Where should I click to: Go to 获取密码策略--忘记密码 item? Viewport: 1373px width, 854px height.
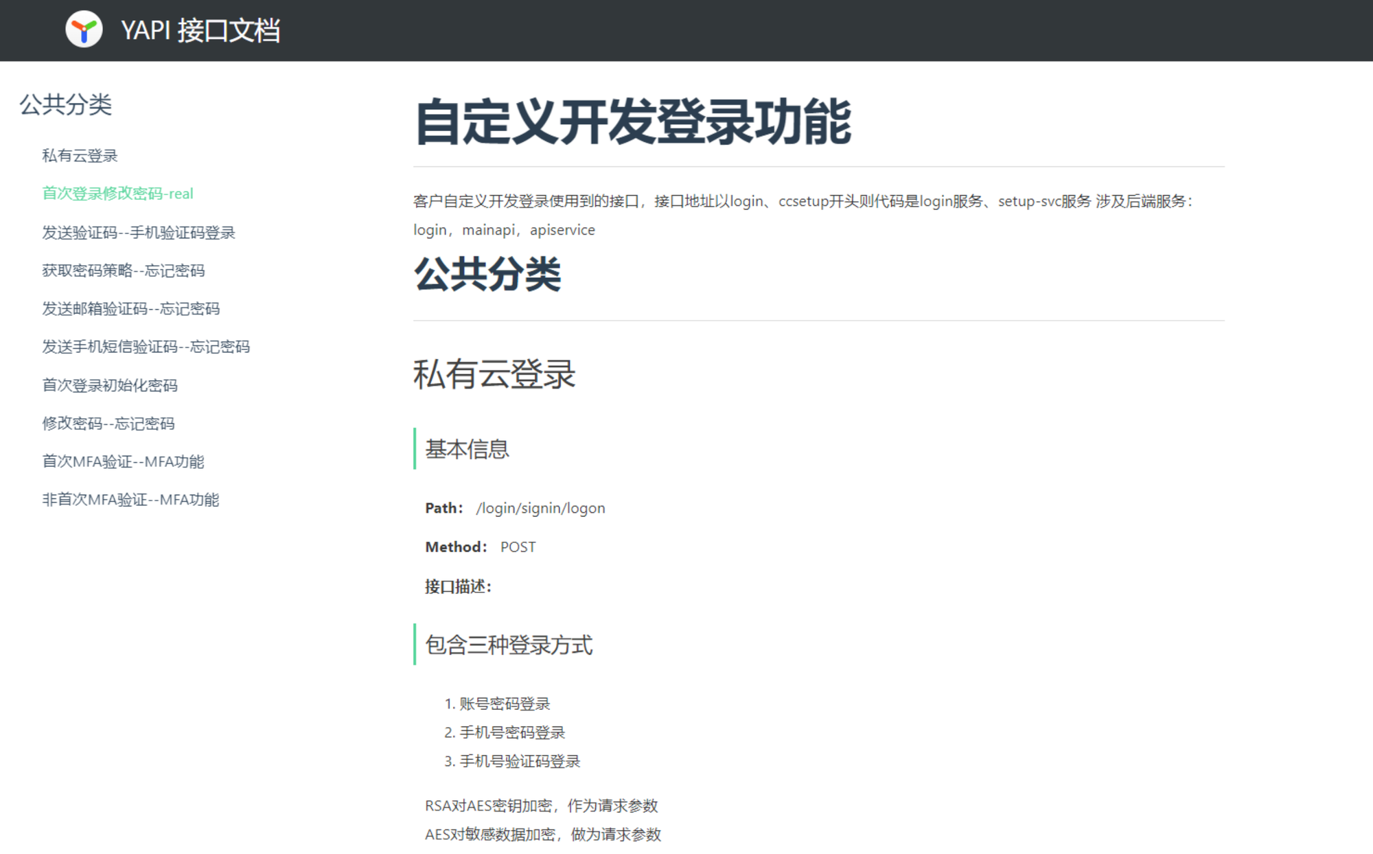point(123,270)
